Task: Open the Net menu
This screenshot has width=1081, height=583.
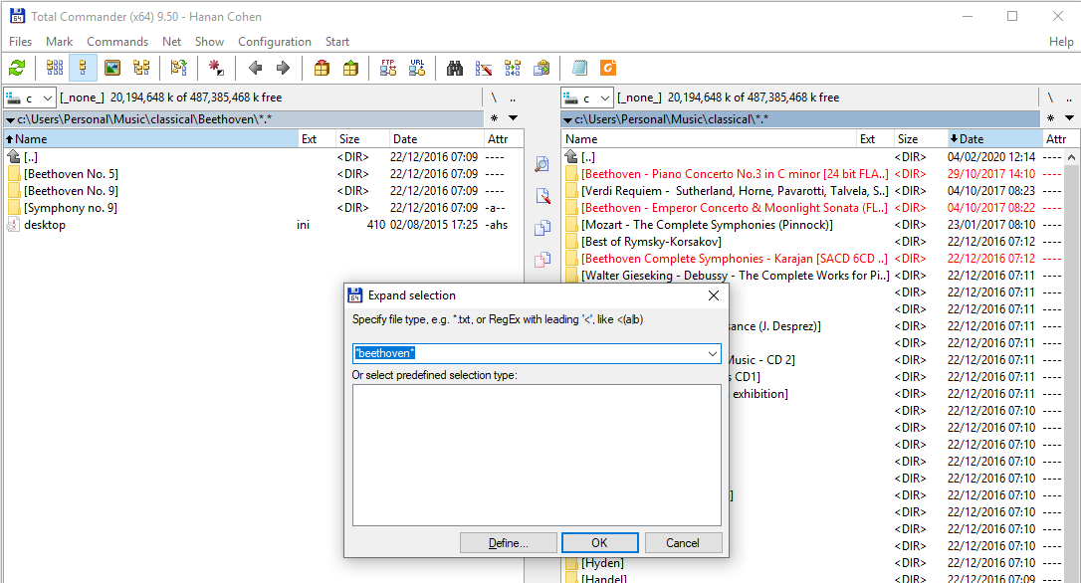Action: pyautogui.click(x=171, y=42)
